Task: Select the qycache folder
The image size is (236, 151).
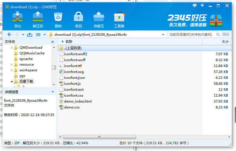Action: pyautogui.click(x=23, y=59)
